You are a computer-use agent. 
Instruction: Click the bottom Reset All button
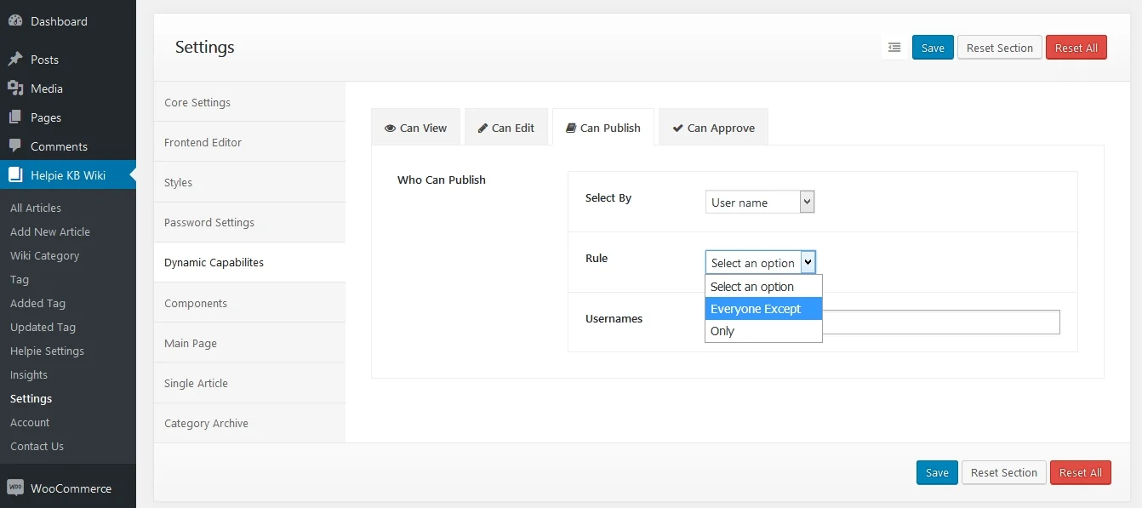click(1081, 472)
